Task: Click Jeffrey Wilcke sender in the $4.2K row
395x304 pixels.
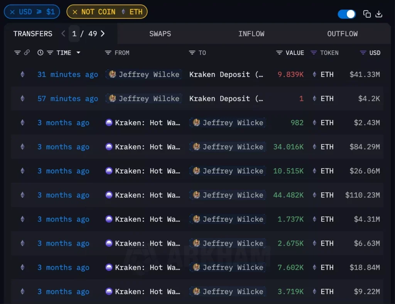Action: click(144, 99)
